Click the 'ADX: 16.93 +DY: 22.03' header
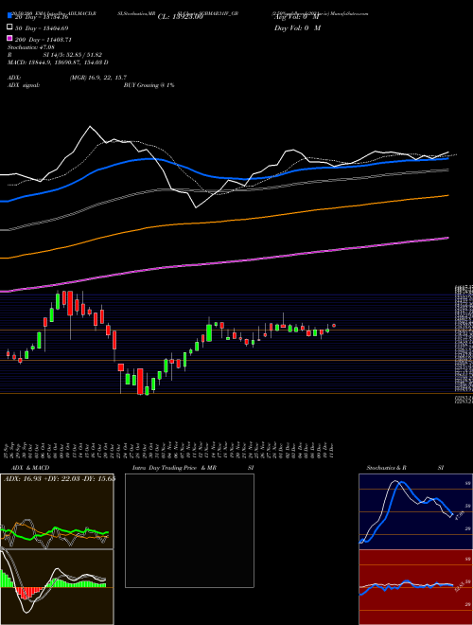The image size is (473, 625). click(59, 478)
